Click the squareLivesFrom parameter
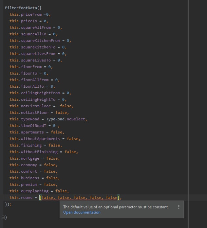This screenshot has width=207, height=228. tap(38, 54)
